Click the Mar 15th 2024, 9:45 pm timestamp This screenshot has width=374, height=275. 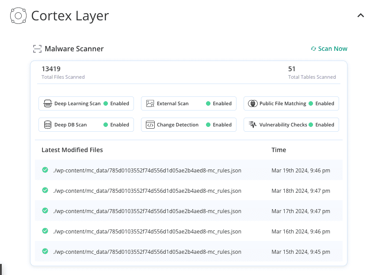pyautogui.click(x=301, y=252)
